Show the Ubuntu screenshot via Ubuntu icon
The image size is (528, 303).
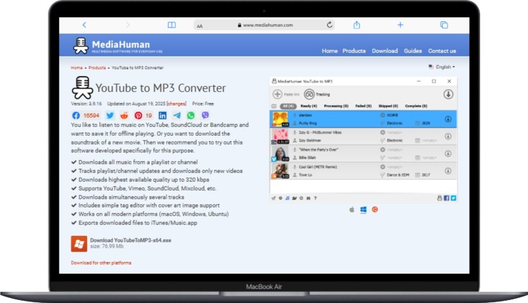(x=375, y=209)
